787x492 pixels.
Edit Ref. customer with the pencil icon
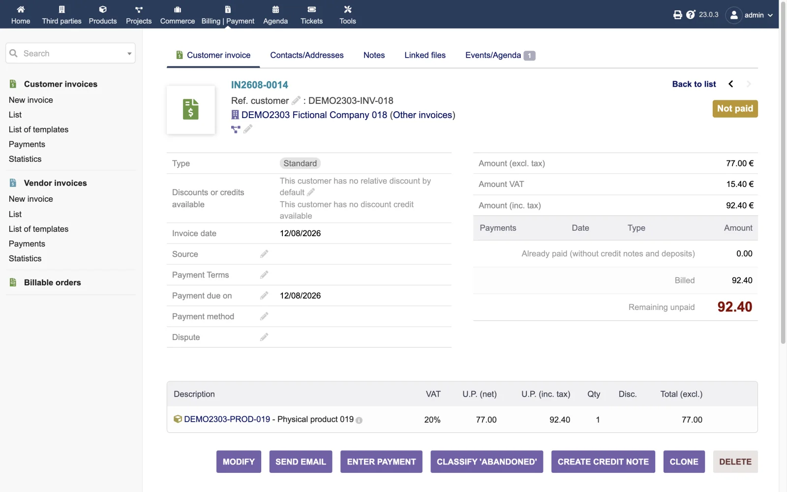(296, 100)
